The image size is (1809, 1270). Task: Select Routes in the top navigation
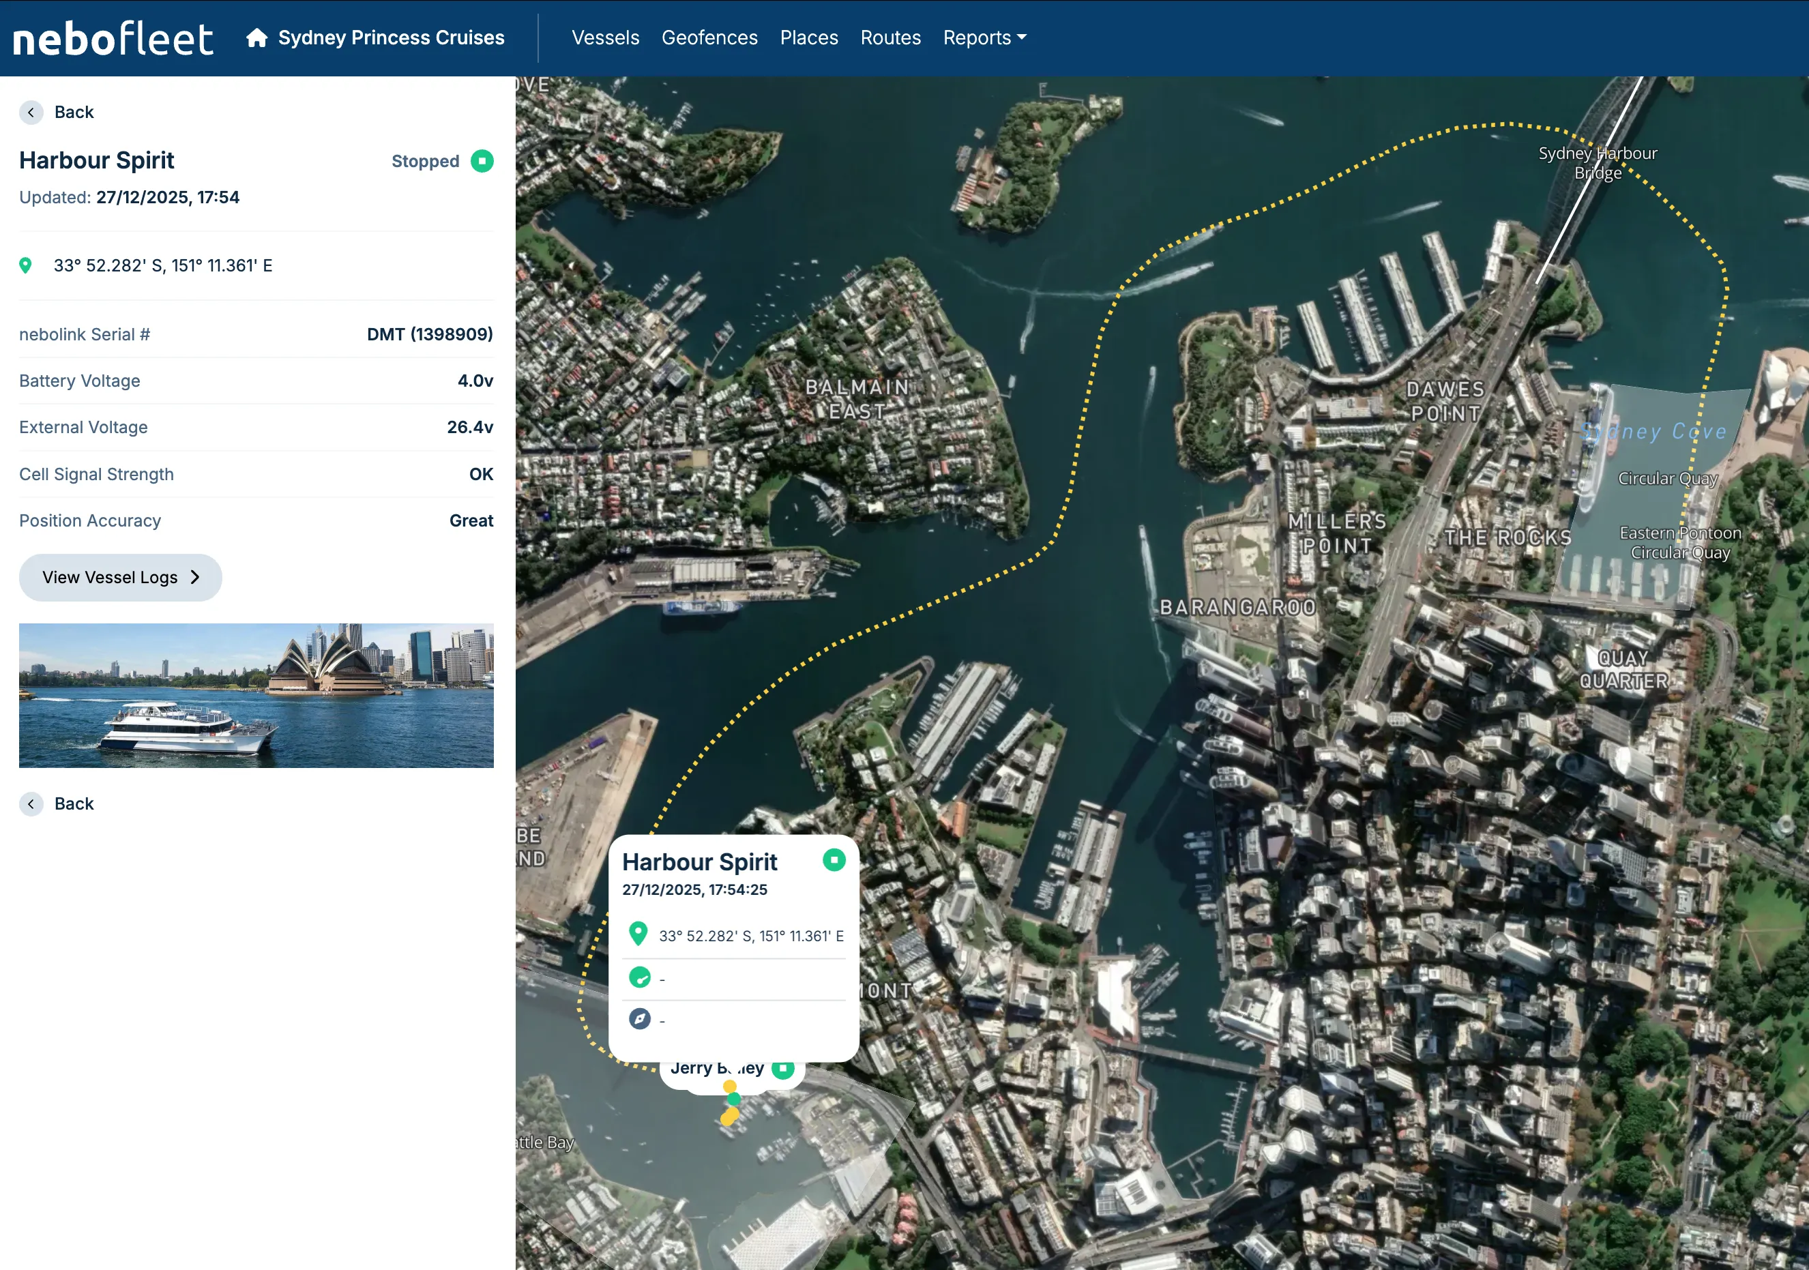click(x=890, y=38)
